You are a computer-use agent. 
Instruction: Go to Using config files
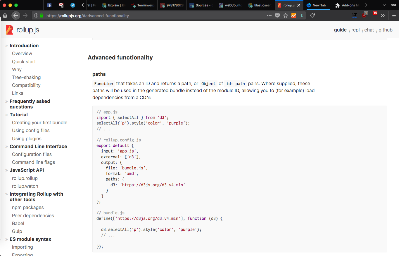click(x=31, y=130)
